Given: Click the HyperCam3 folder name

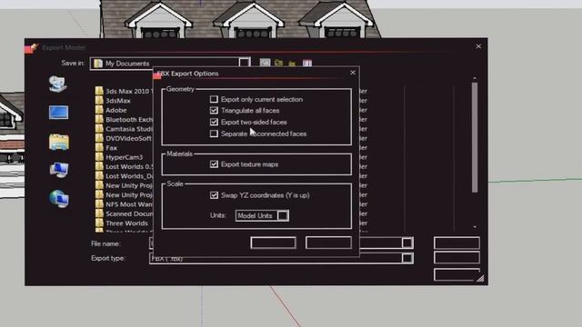Looking at the screenshot, I should coord(124,157).
